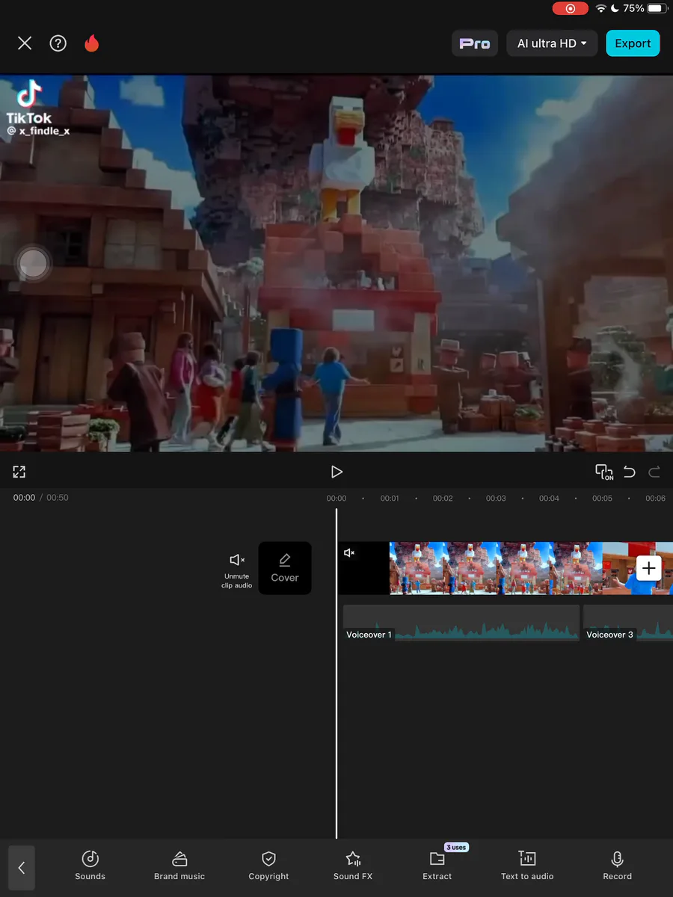
Task: Start Record voiceover
Action: [x=618, y=866]
